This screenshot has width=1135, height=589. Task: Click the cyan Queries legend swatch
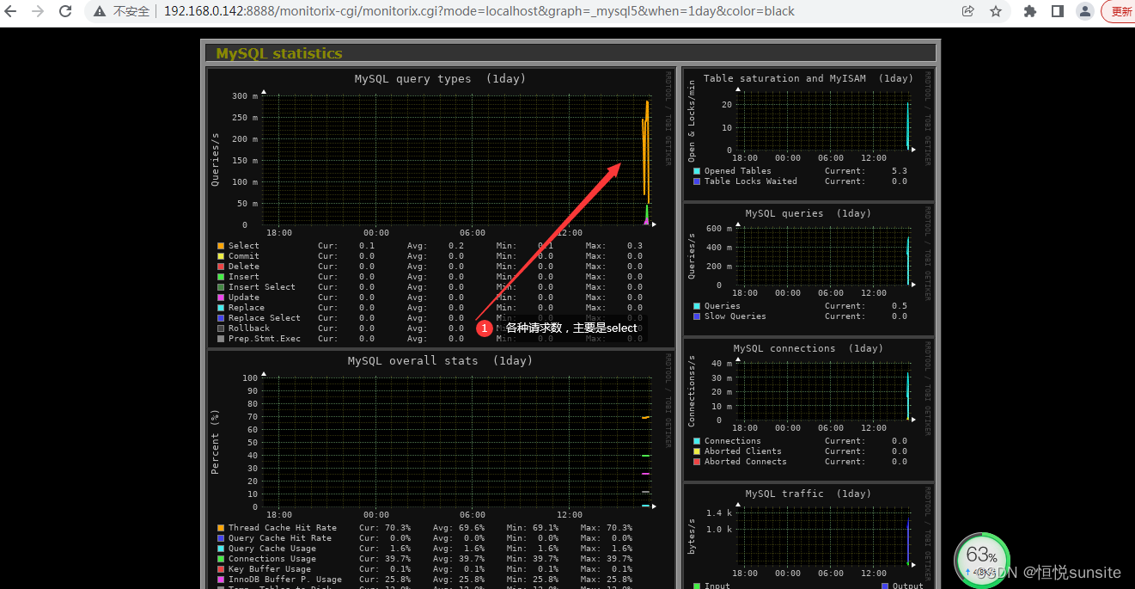click(697, 306)
